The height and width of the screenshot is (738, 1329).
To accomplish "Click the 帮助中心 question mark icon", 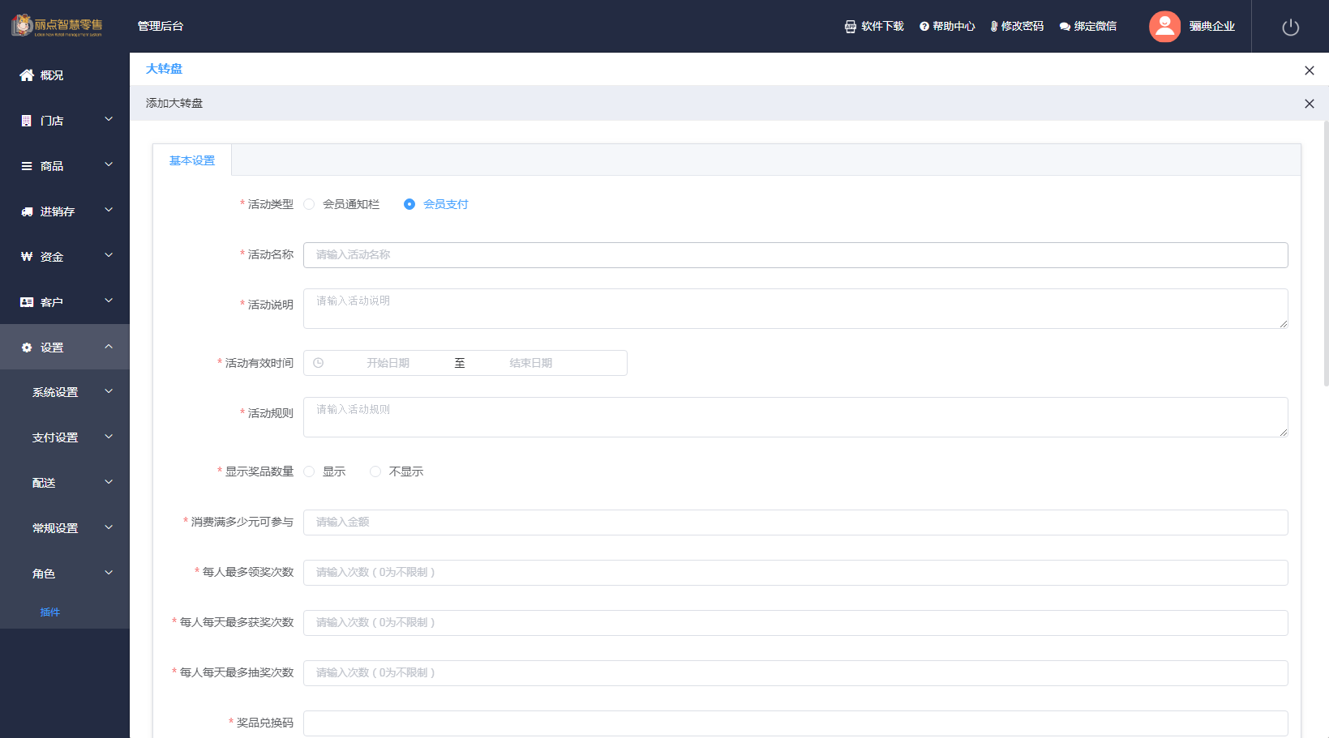I will coord(924,27).
